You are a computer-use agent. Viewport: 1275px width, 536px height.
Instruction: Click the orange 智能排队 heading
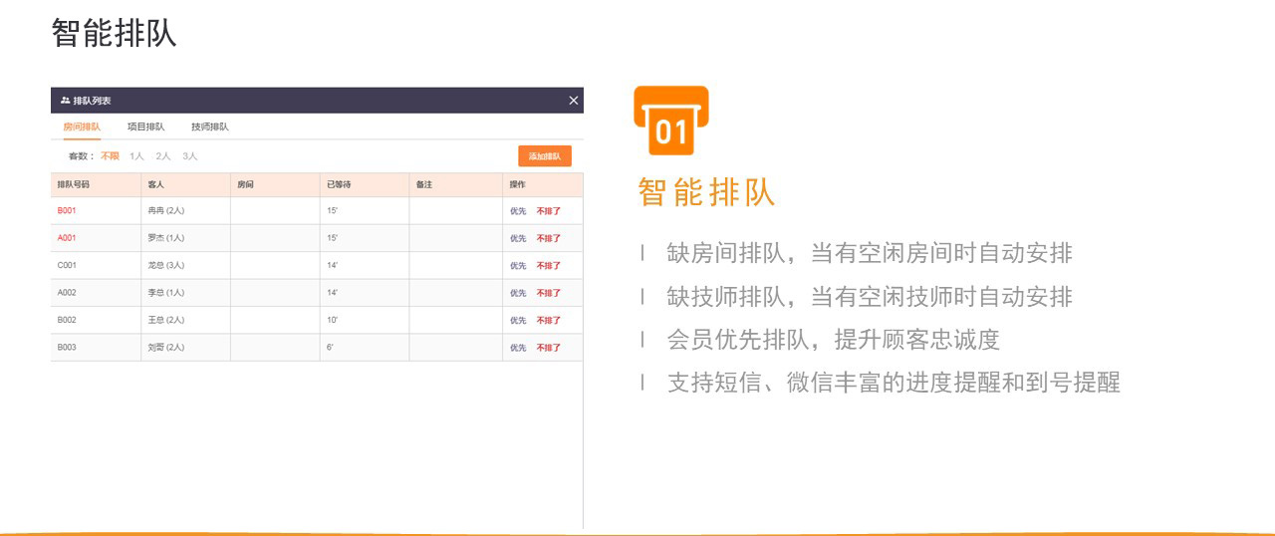(x=706, y=192)
